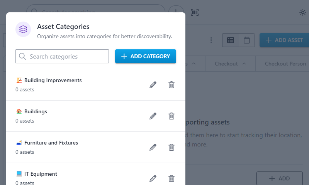Select the Furniture and Fixtures category name
This screenshot has height=185, width=309.
(x=51, y=143)
